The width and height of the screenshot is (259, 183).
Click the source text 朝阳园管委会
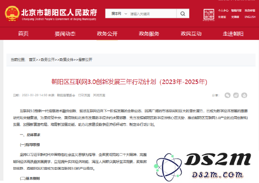pos(66,95)
